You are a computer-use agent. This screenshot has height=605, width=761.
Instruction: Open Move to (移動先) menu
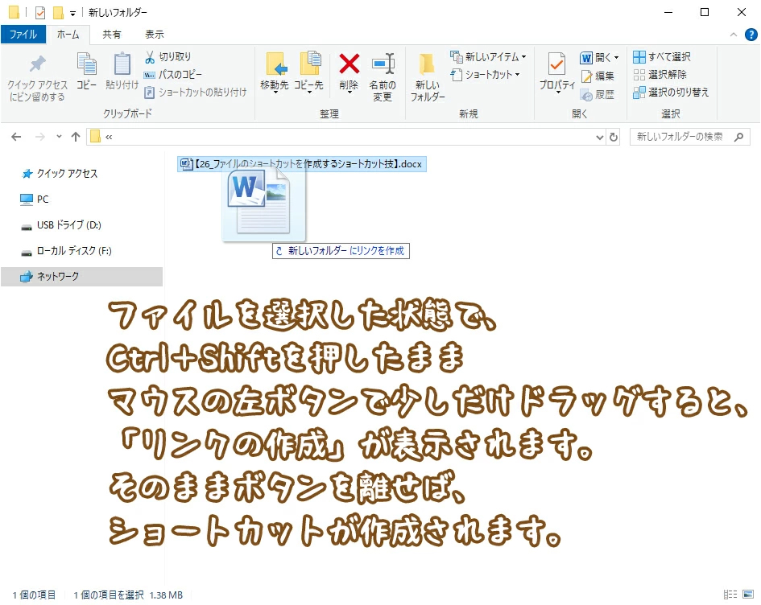(x=275, y=72)
